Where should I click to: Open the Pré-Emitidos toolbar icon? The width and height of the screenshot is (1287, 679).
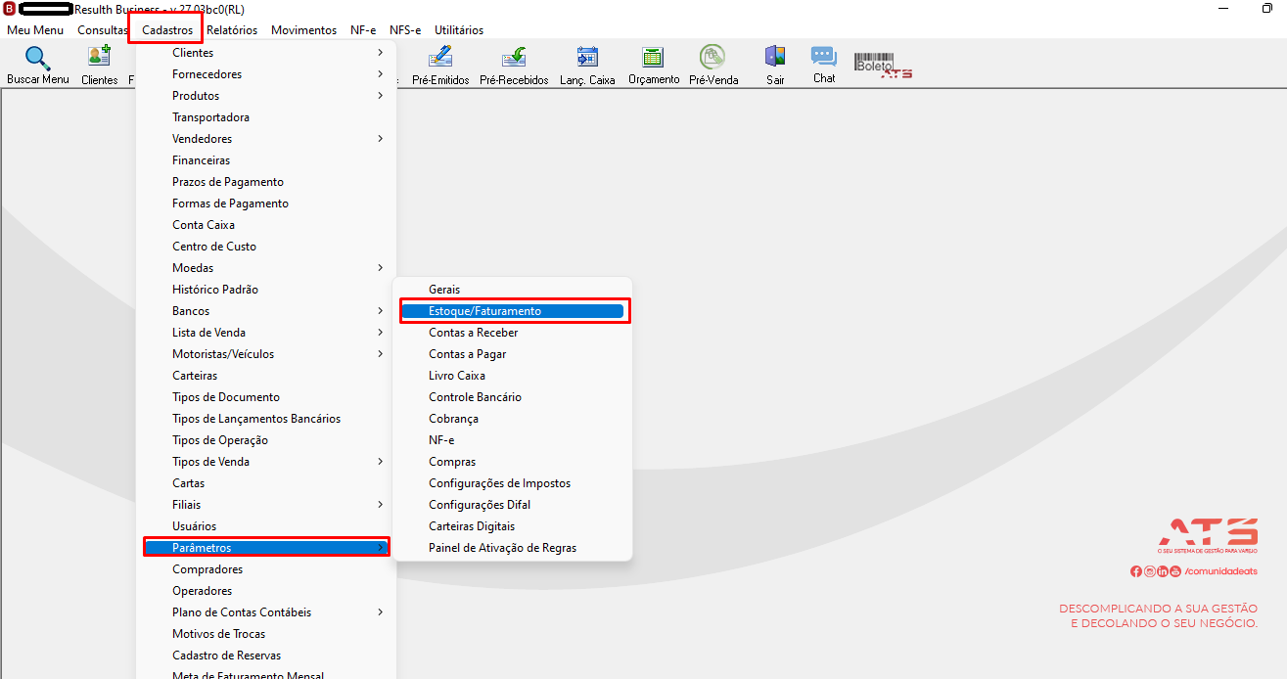[440, 57]
